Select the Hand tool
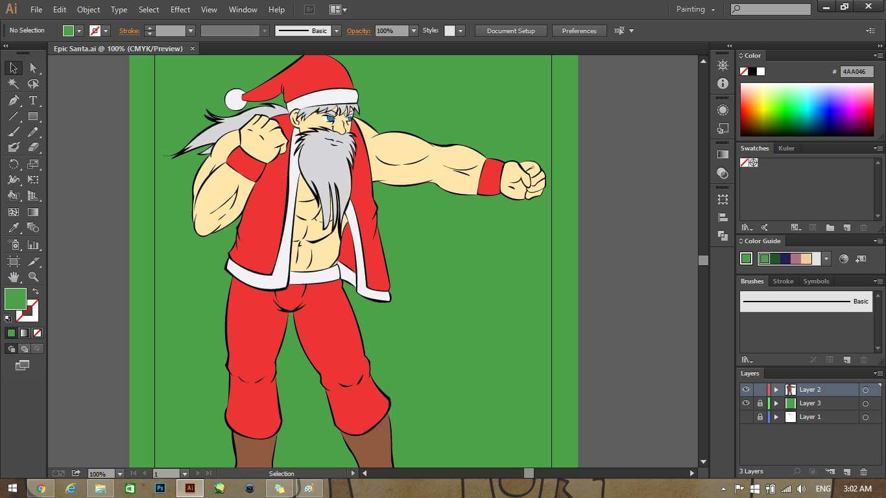886x498 pixels. 13,278
